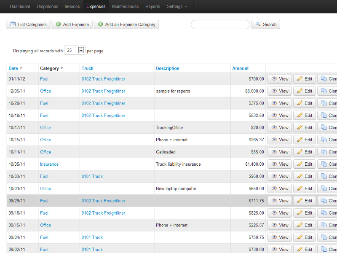Click the pencil icon for the $8,000.00 expense
Image resolution: width=337 pixels, height=253 pixels.
300,91
